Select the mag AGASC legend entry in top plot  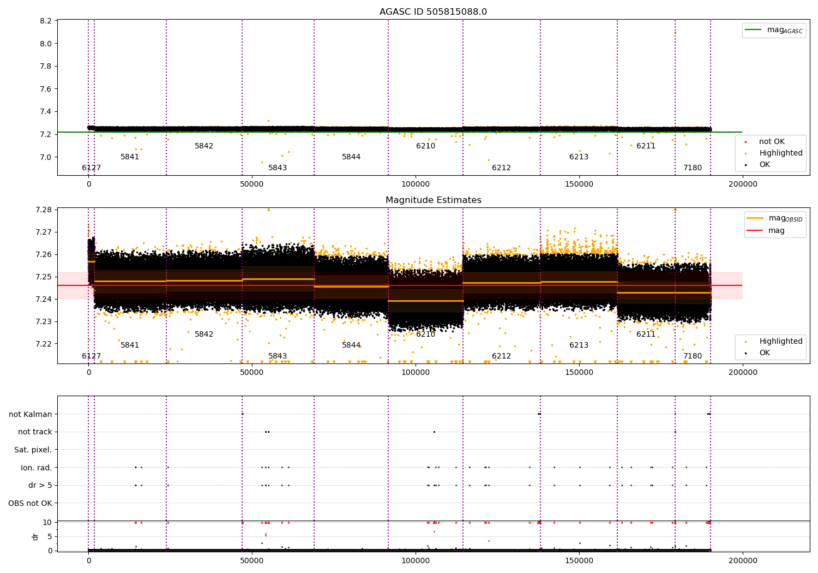click(774, 30)
